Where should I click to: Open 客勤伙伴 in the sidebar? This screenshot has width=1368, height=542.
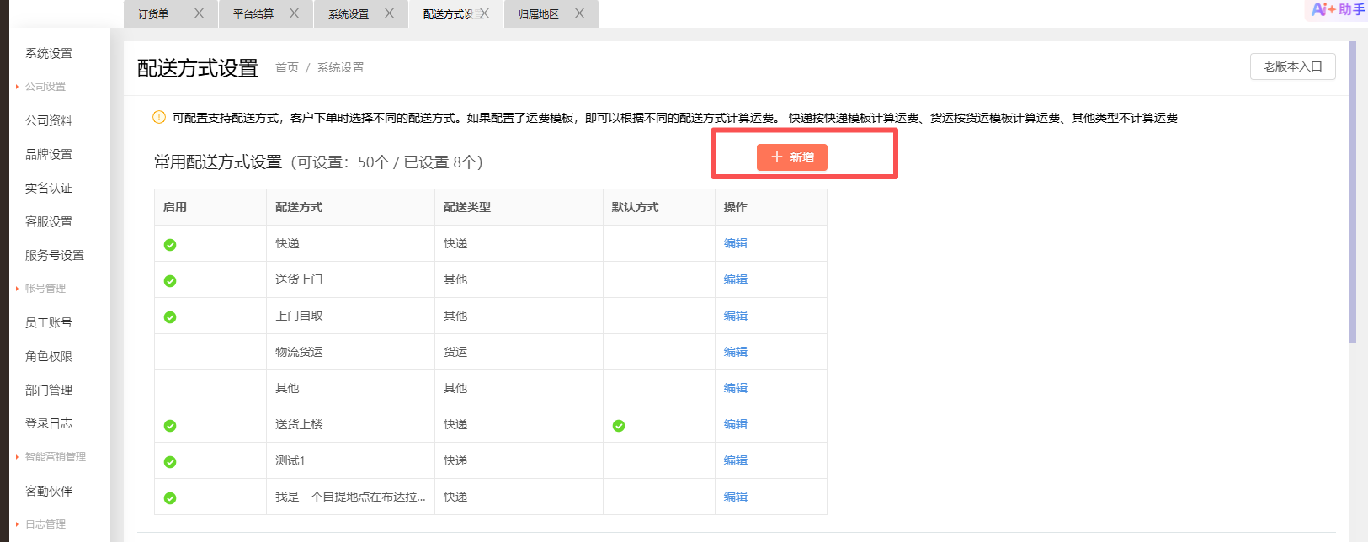point(49,491)
